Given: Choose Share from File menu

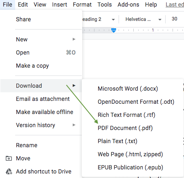Looking at the screenshot, I should pyautogui.click(x=41, y=19).
